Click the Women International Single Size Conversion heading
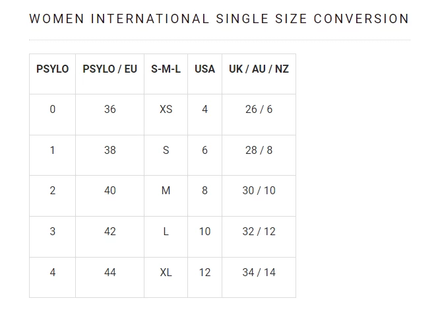This screenshot has width=436, height=323. pyautogui.click(x=219, y=19)
